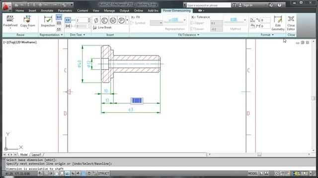Switch to the Parametric tab
This screenshot has height=178, width=318.
coord(65,10)
